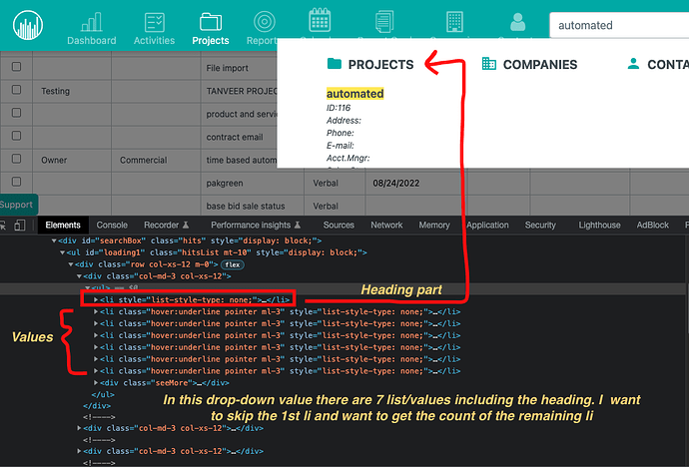The height and width of the screenshot is (467, 689).
Task: Expand the li with only list-style-type style
Action: pos(96,299)
